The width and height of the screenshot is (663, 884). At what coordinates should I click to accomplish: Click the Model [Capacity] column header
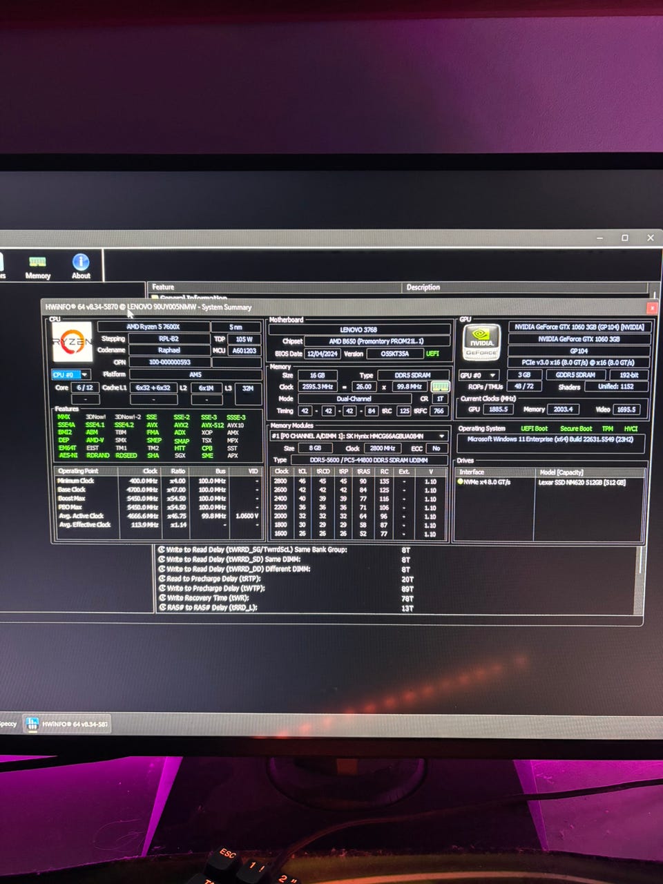tap(590, 472)
